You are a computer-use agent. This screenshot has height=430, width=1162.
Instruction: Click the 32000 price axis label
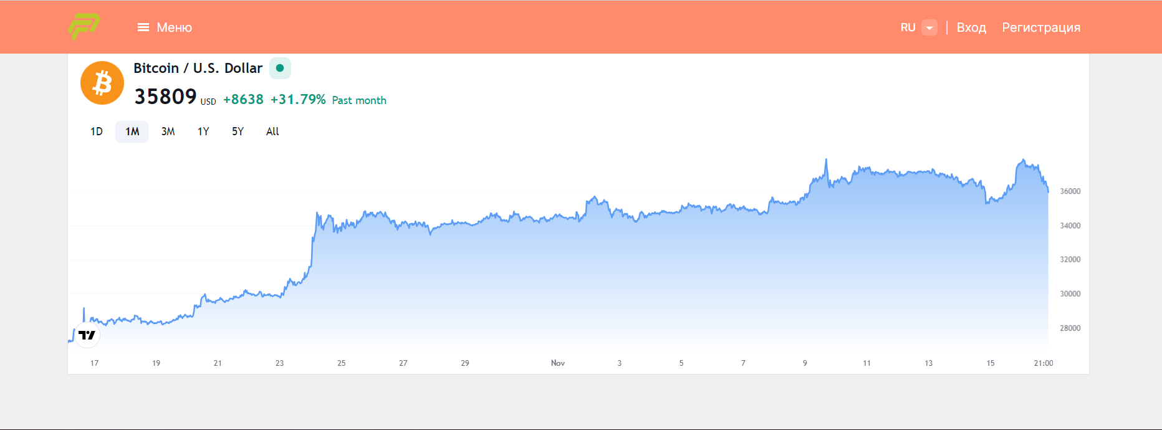click(x=1070, y=259)
